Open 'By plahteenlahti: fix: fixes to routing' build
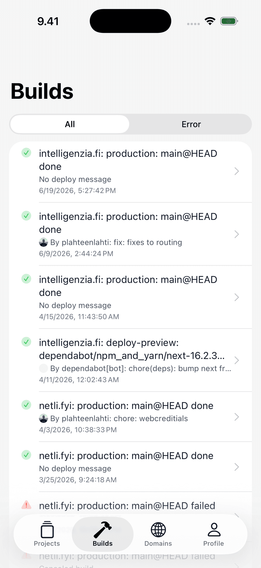 point(130,234)
